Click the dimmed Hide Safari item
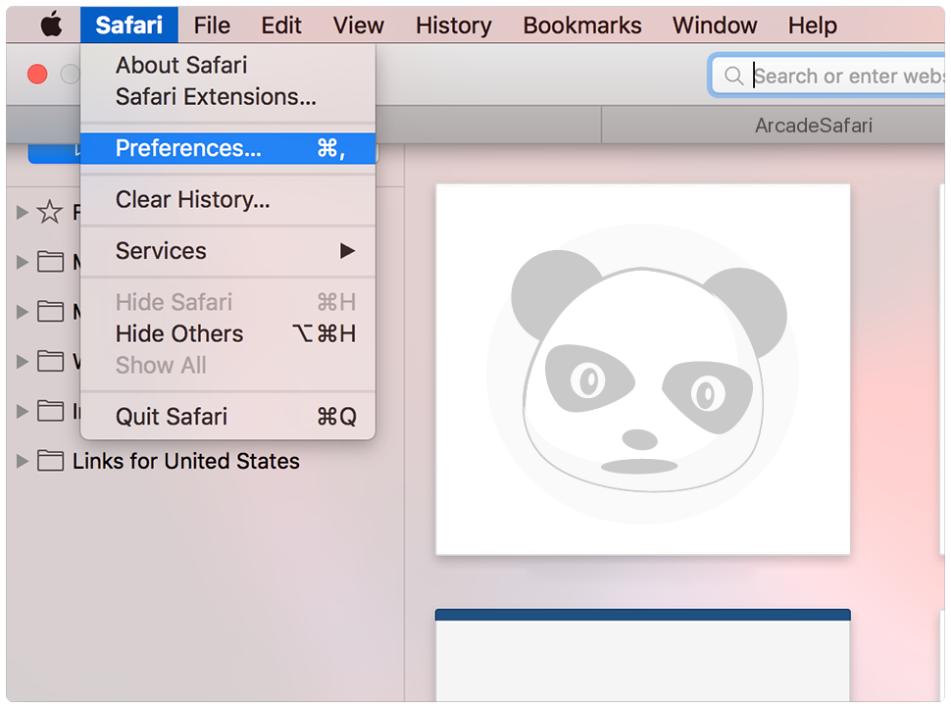951x708 pixels. point(228,302)
